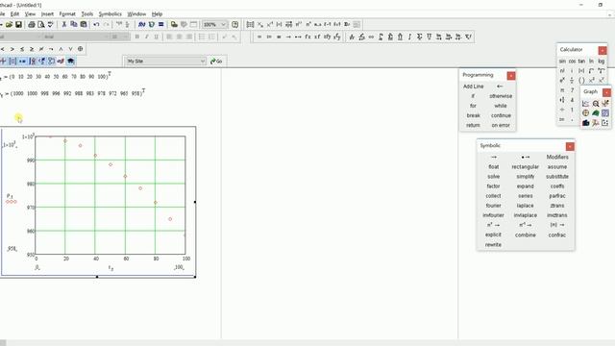
Task: Undo the last action
Action: click(96, 24)
